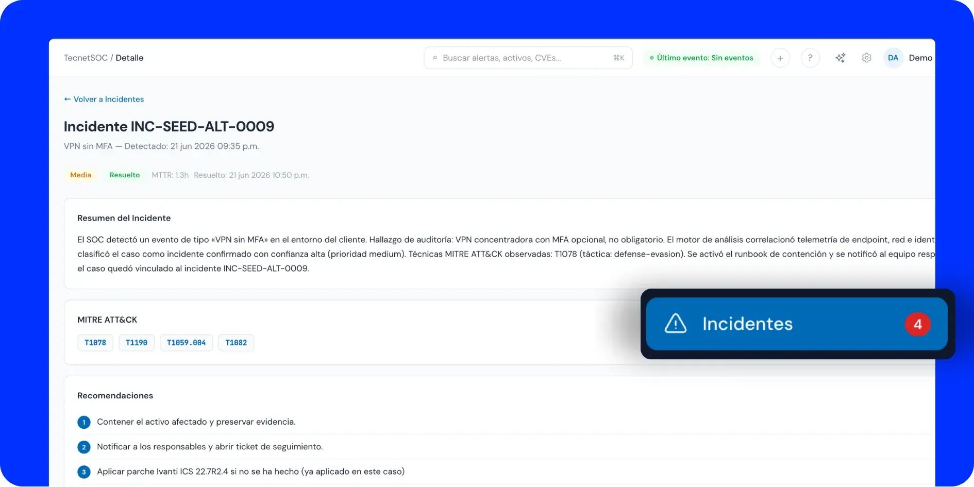Viewport: 974px width, 487px height.
Task: Click the Resuelto status badge
Action: point(124,175)
